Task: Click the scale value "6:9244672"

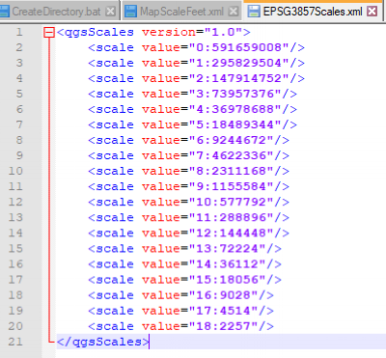Action: click(x=232, y=140)
